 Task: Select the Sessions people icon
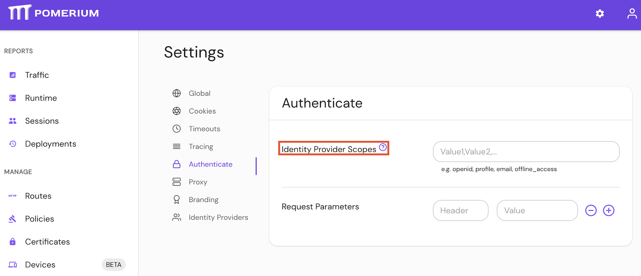[x=12, y=121]
